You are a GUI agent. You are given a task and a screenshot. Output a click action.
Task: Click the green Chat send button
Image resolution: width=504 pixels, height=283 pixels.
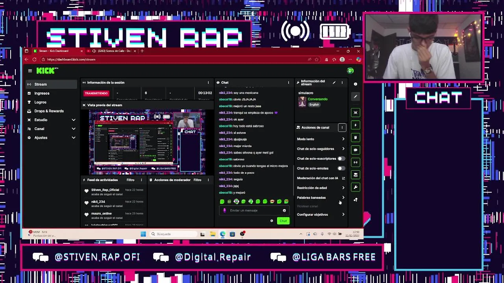(x=283, y=221)
